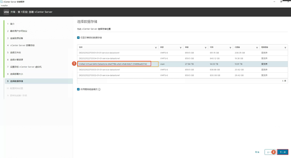Go to step 2 最终用户许可协议
The width and height of the screenshot is (291, 158).
pyautogui.click(x=19, y=31)
